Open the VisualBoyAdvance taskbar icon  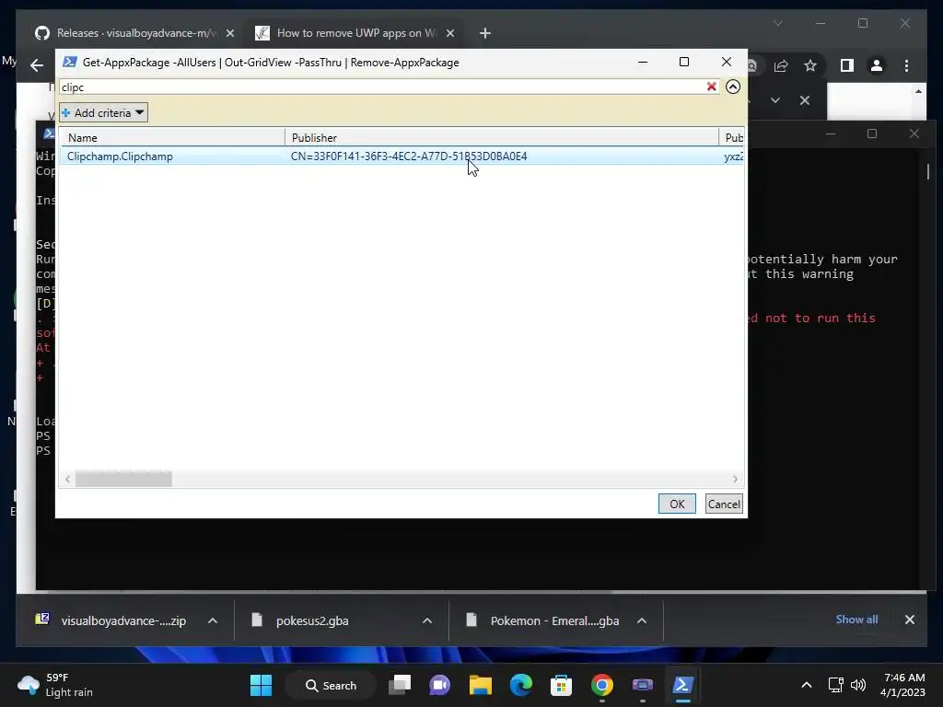[642, 685]
